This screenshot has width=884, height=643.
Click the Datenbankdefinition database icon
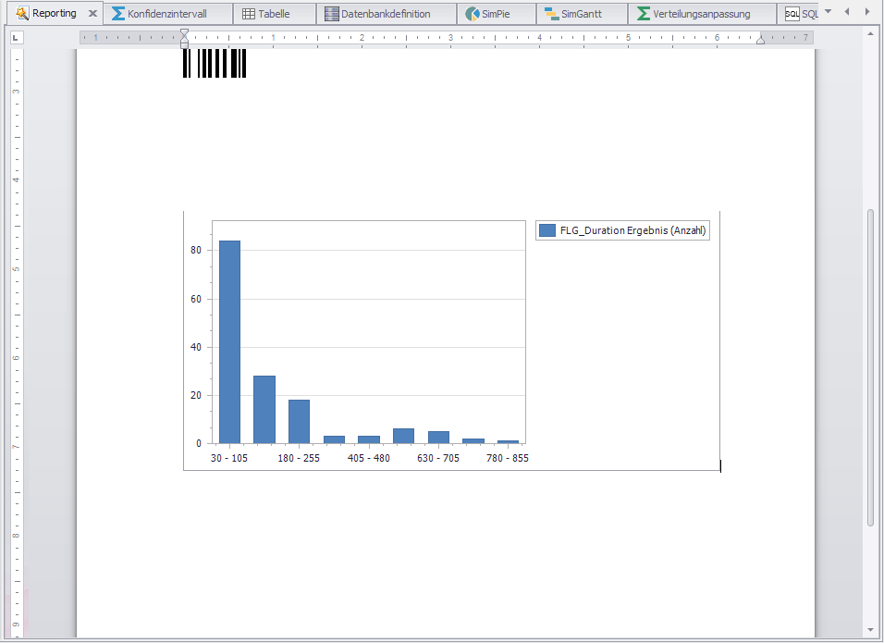pos(332,14)
